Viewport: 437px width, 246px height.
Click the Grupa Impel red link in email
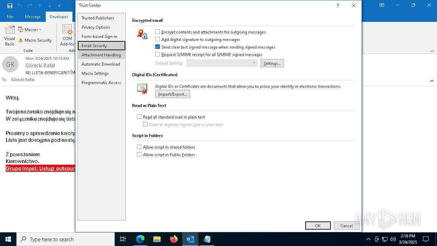(40, 168)
